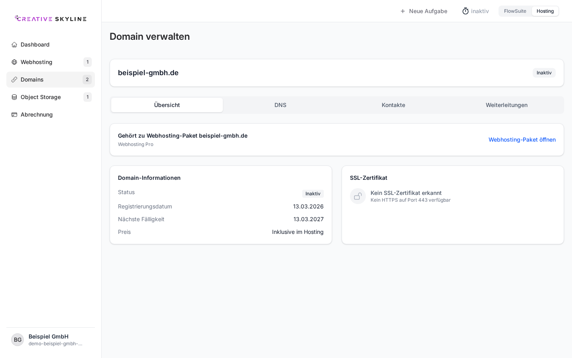This screenshot has width=572, height=358.
Task: Click the beispiel-gmbh.de domain heading
Action: pyautogui.click(x=148, y=73)
